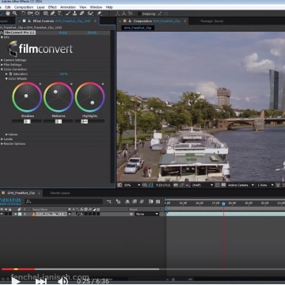The image size is (285, 285).
Task: Expand the Levels group
Action: (x=2, y=139)
